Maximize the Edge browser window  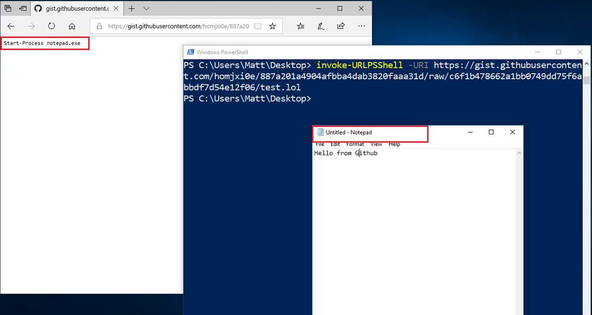340,8
